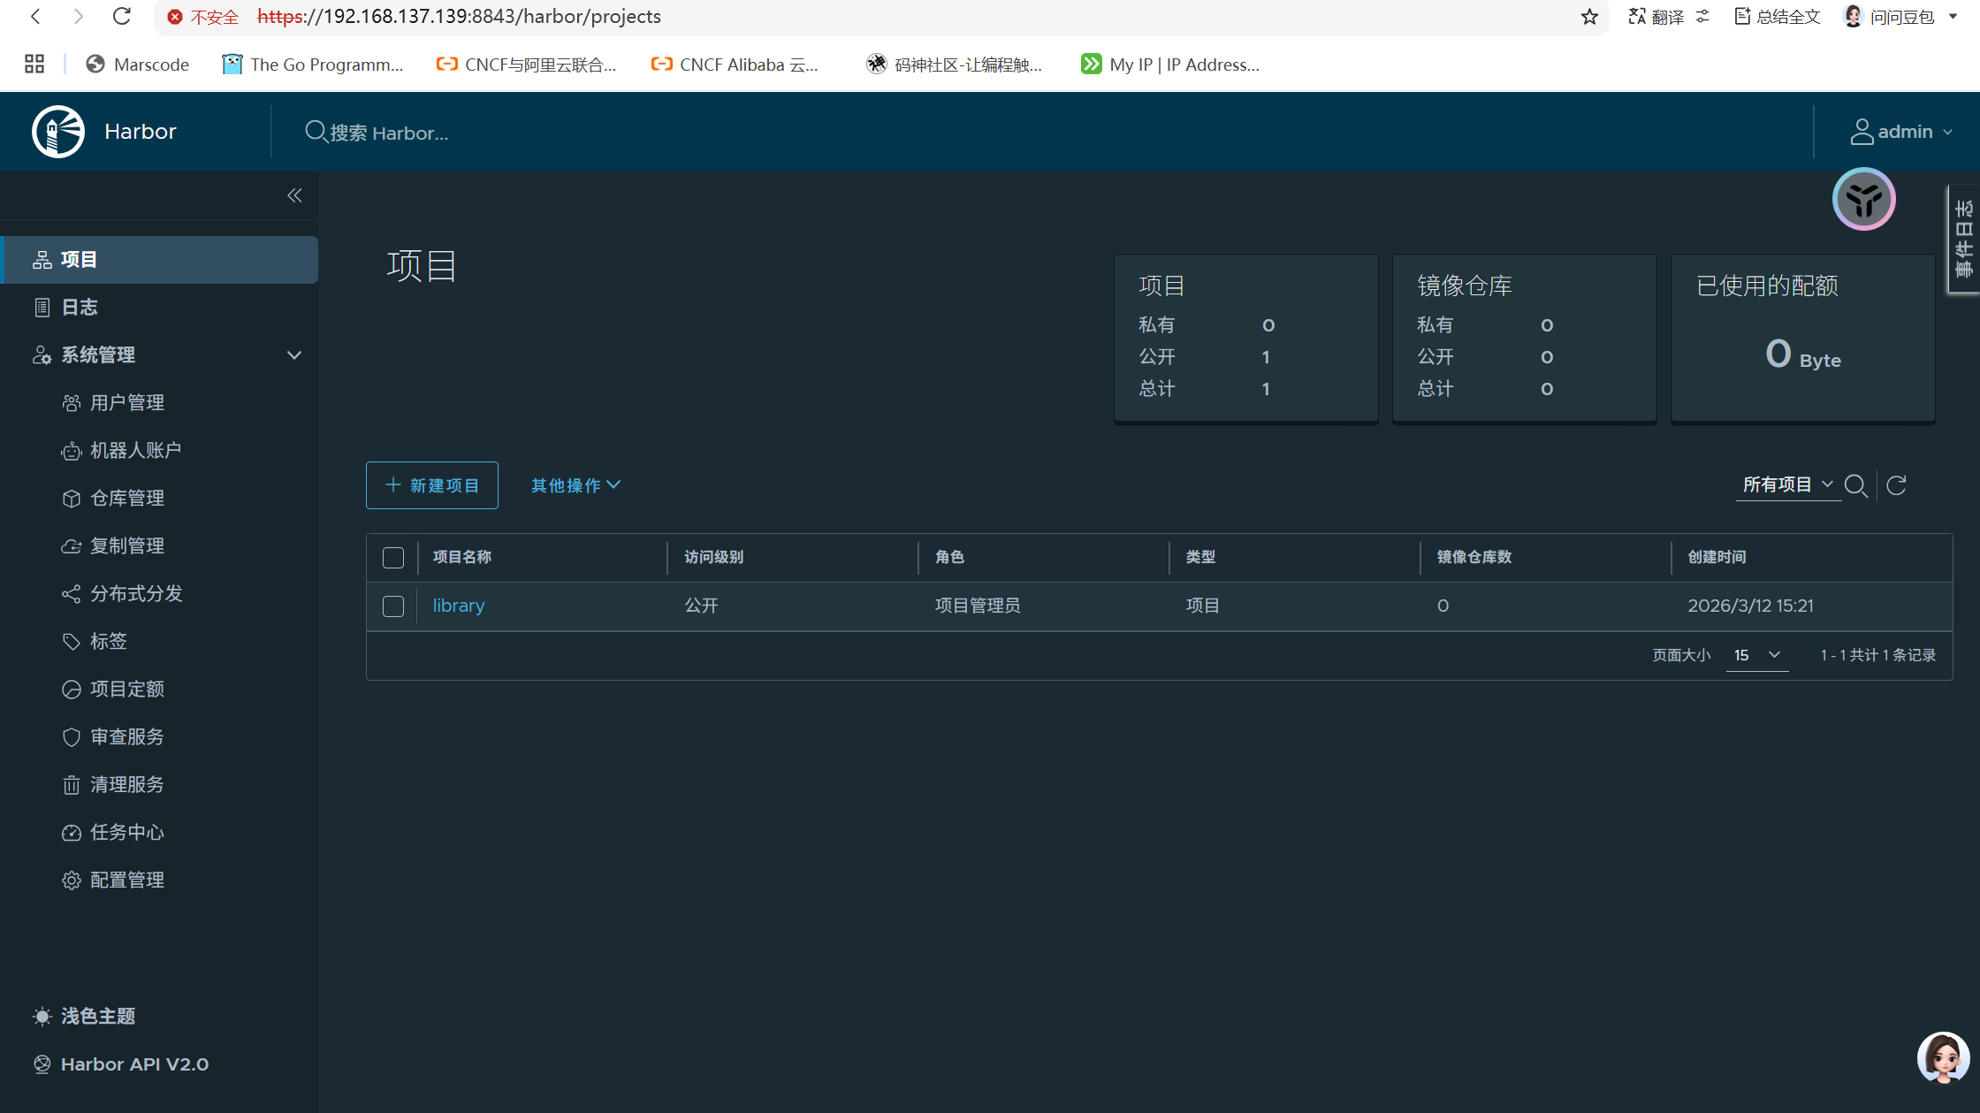This screenshot has width=1980, height=1113.
Task: Click the 新建项目 button
Action: [432, 485]
